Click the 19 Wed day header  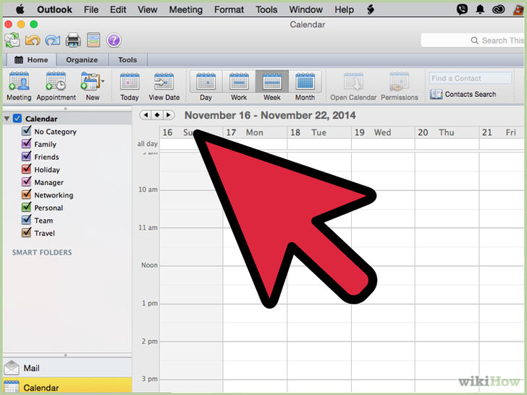coord(383,132)
